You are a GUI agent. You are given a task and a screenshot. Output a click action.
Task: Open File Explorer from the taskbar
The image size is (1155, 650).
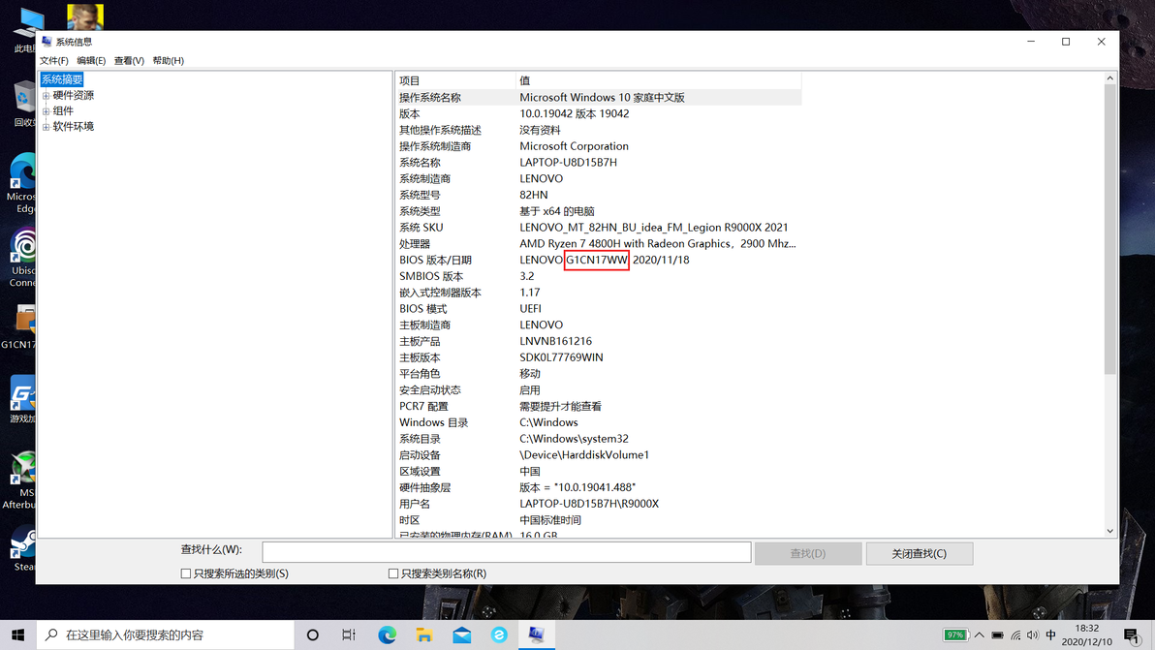point(424,635)
